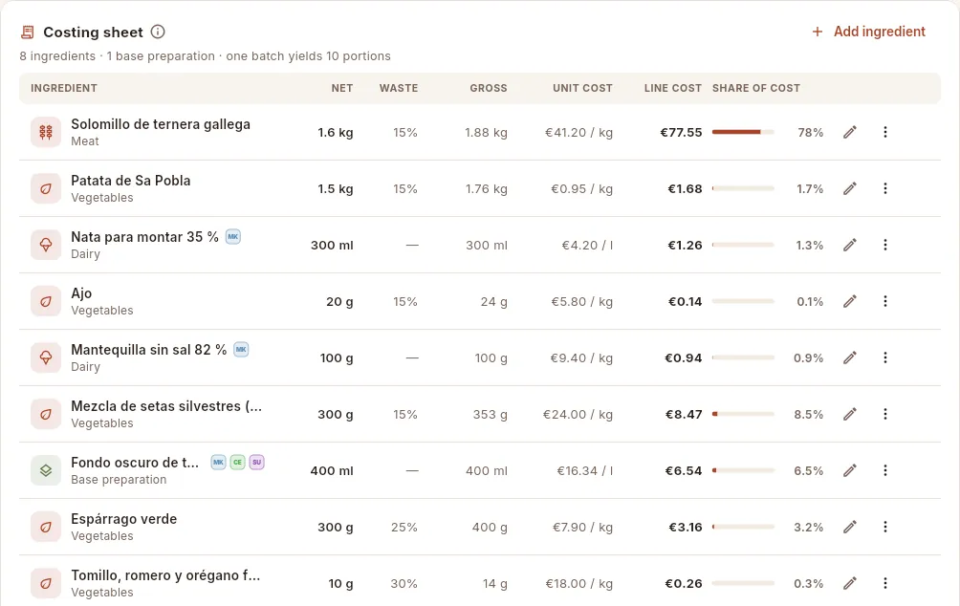Click the WASTE column header

point(399,88)
